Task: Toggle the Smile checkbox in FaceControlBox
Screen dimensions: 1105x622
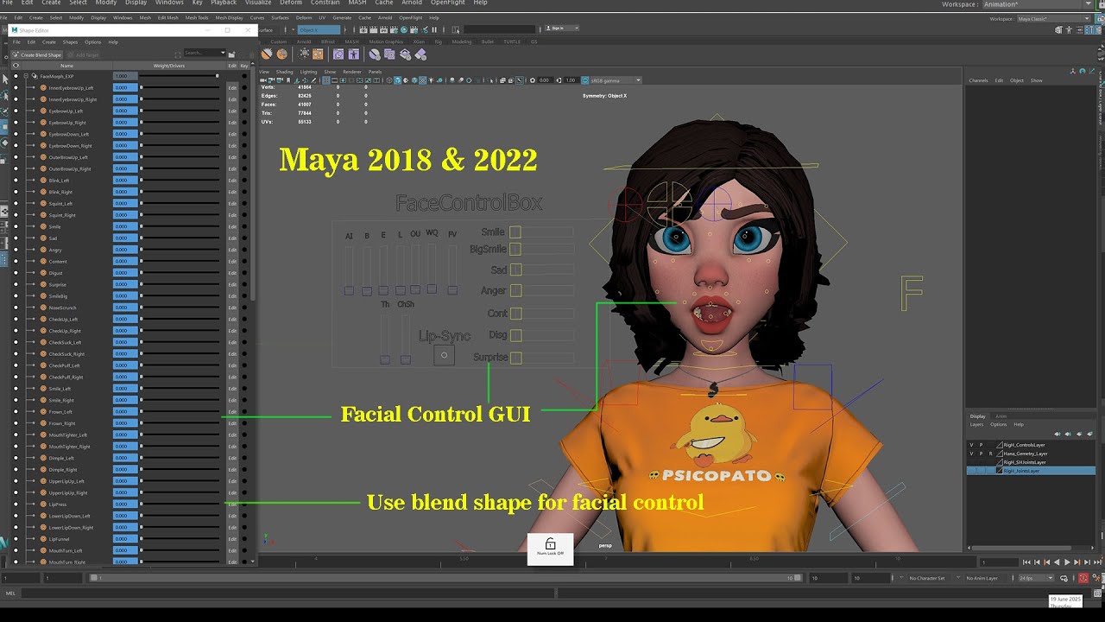Action: pos(515,232)
